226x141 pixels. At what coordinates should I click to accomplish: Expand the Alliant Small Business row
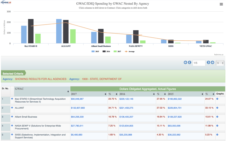pos(12,116)
